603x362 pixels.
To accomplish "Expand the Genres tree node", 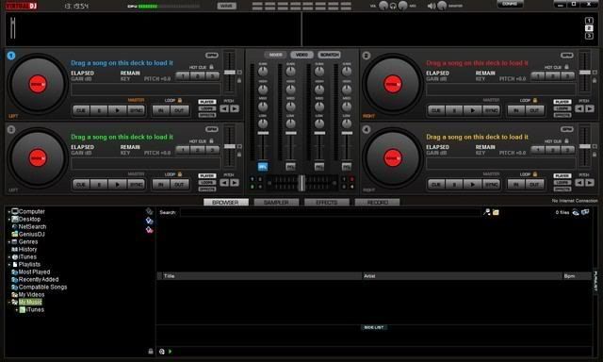I will [x=8, y=242].
